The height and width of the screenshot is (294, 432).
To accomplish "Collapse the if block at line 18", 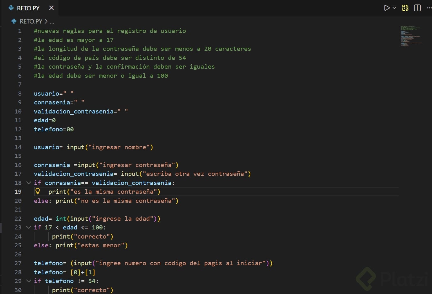I will pos(29,183).
